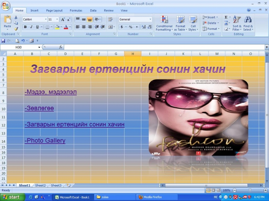This screenshot has width=269, height=201.
Task: Click the Insert Function fx button
Action: (x=61, y=47)
